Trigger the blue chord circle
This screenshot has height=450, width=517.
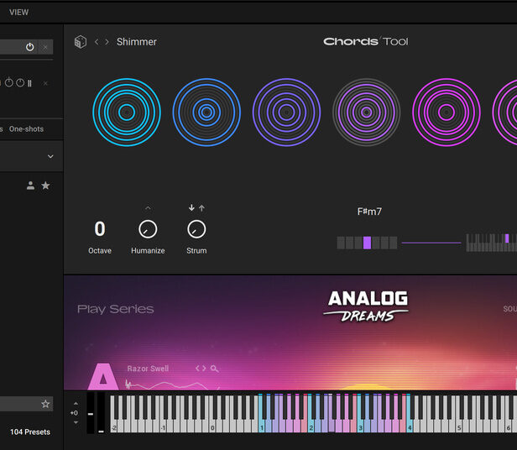point(206,112)
